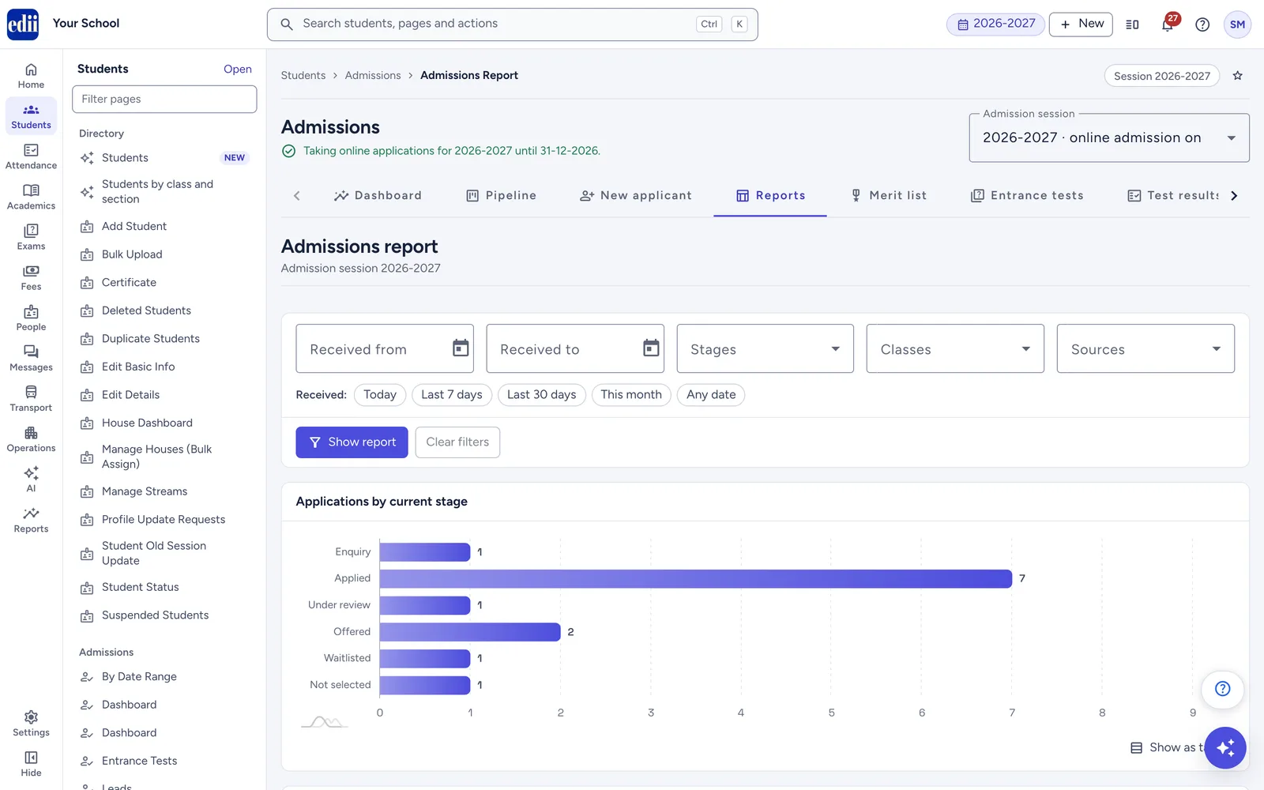The width and height of the screenshot is (1264, 790).
Task: Open Messages in the sidebar
Action: tap(31, 358)
